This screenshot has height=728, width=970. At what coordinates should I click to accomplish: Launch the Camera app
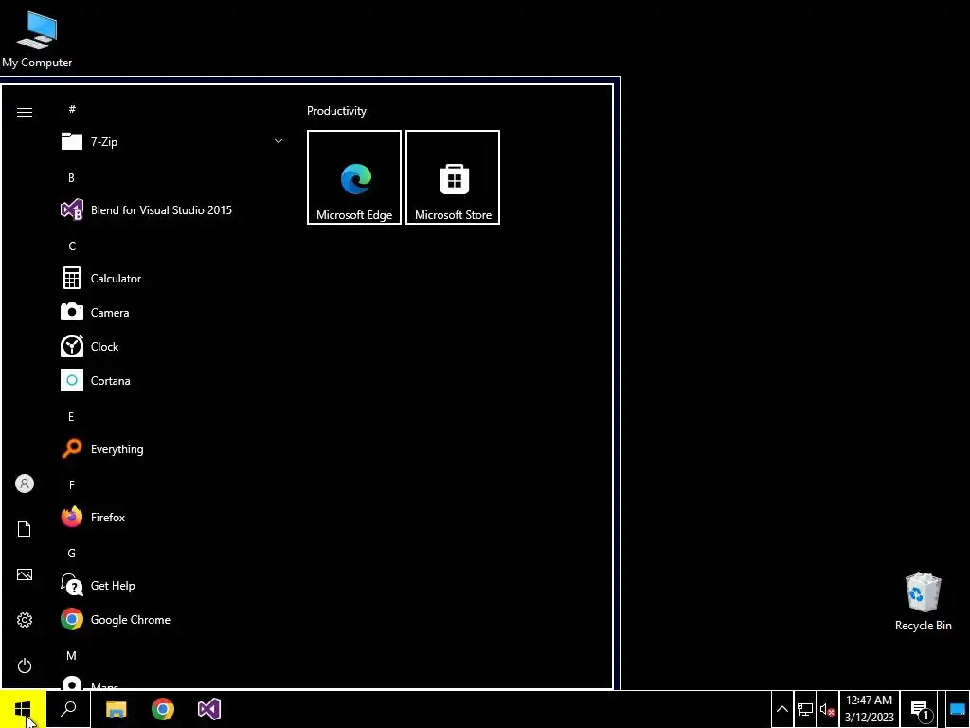point(172,312)
